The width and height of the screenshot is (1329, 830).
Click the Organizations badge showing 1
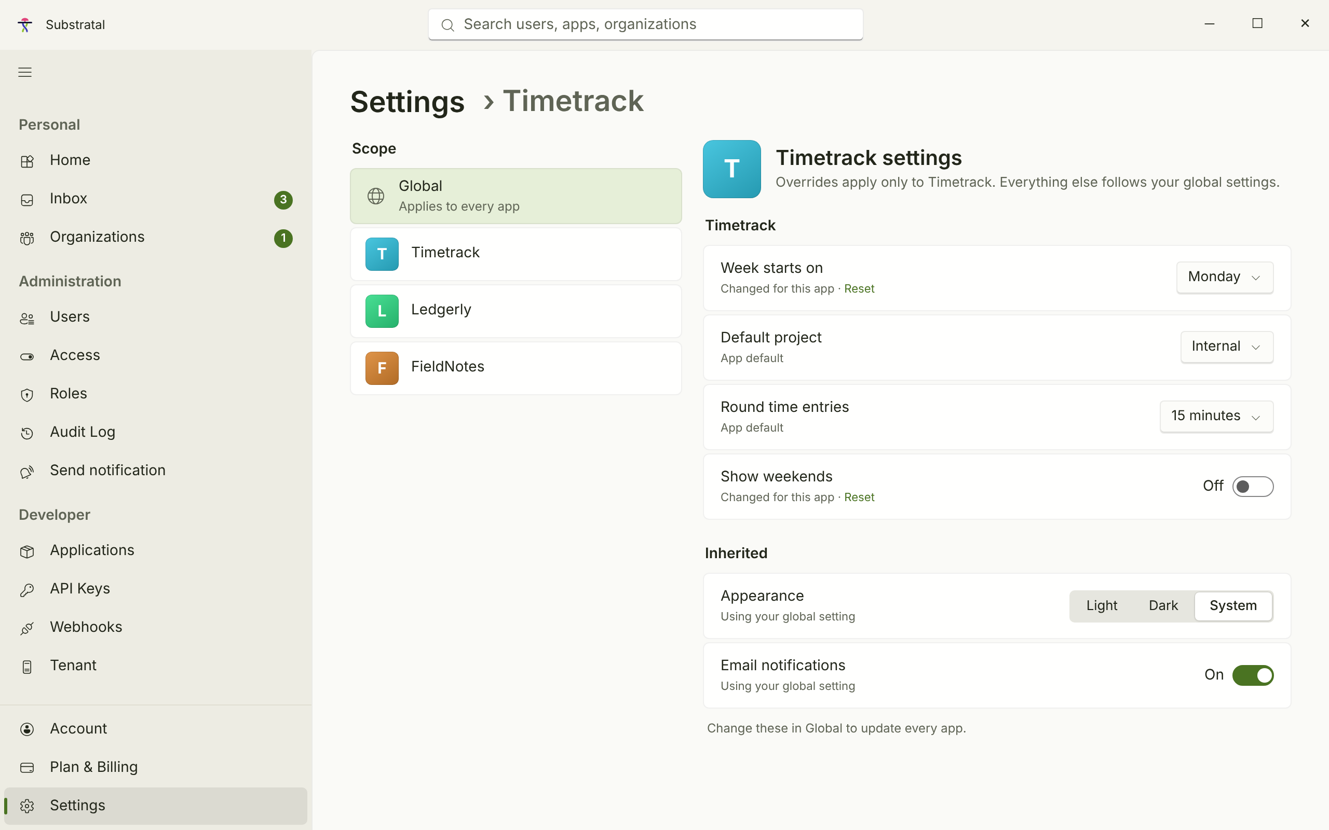(x=283, y=238)
